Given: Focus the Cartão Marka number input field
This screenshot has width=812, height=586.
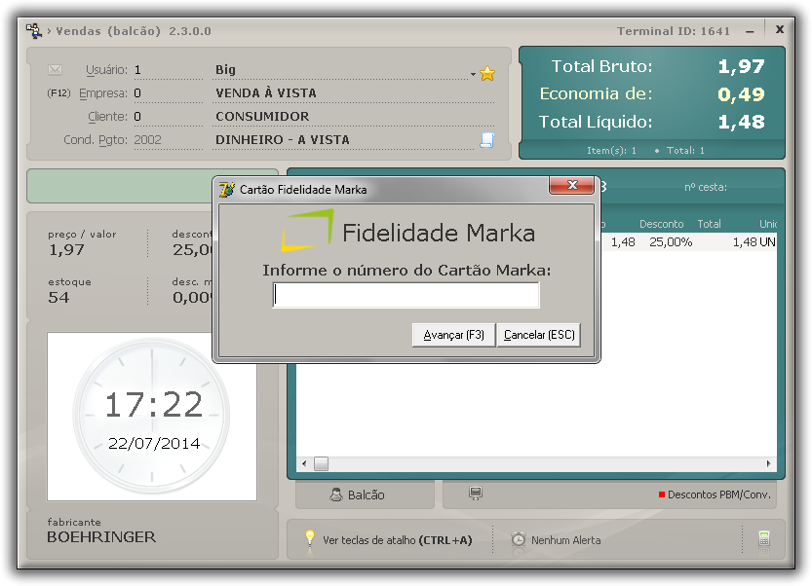Looking at the screenshot, I should (406, 295).
